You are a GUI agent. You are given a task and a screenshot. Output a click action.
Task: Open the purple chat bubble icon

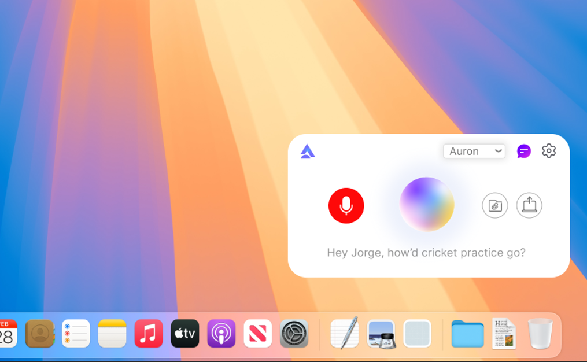pyautogui.click(x=523, y=151)
